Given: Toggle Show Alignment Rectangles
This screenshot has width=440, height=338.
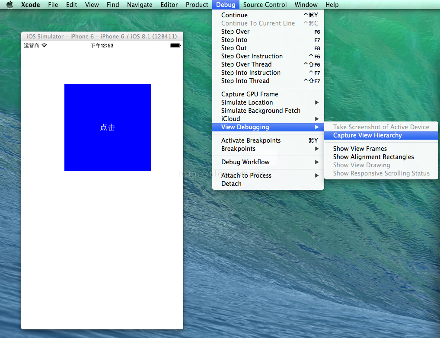Looking at the screenshot, I should [x=381, y=157].
